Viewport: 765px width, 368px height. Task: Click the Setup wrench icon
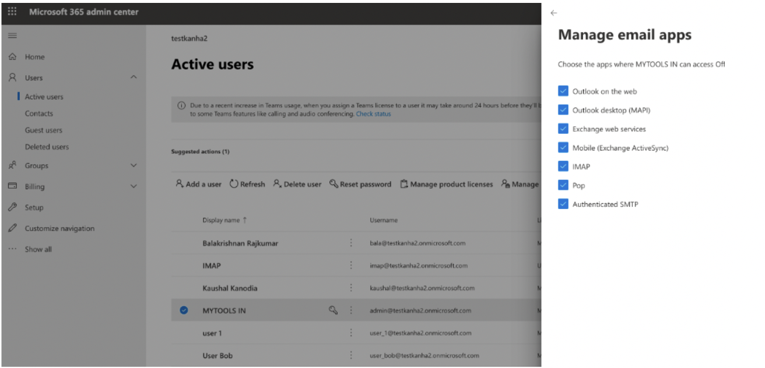click(x=12, y=207)
